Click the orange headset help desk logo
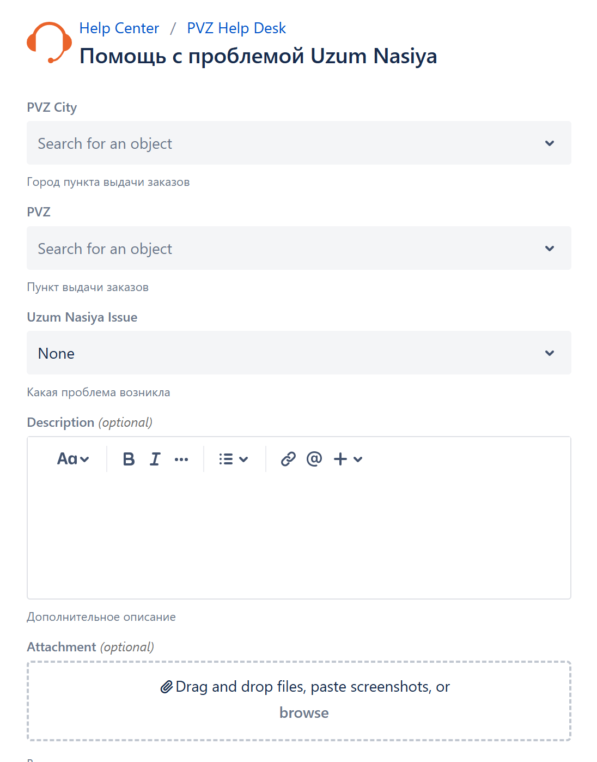Screen dimensions: 597x762 pyautogui.click(x=49, y=43)
